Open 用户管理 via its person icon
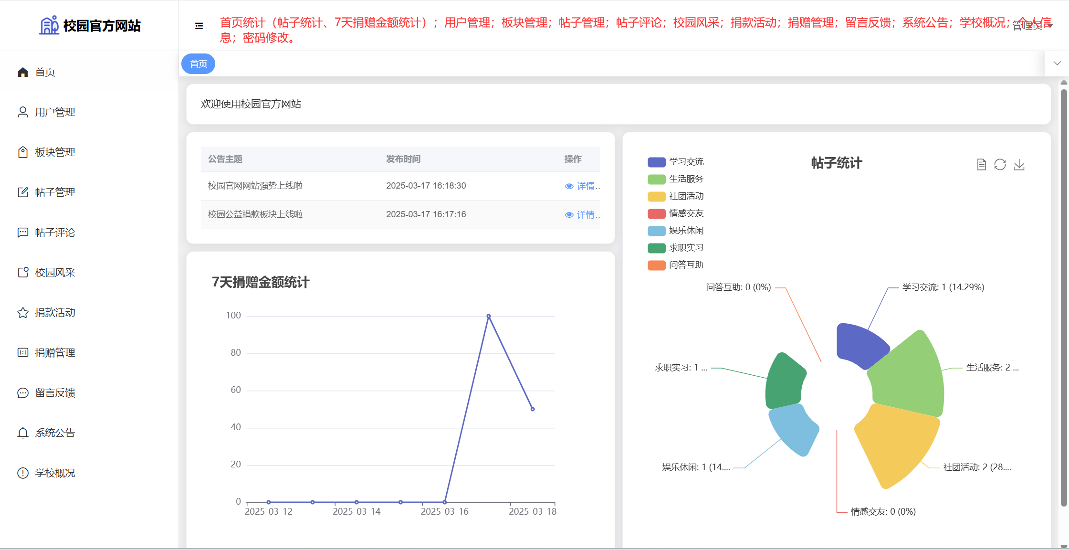 tap(23, 112)
